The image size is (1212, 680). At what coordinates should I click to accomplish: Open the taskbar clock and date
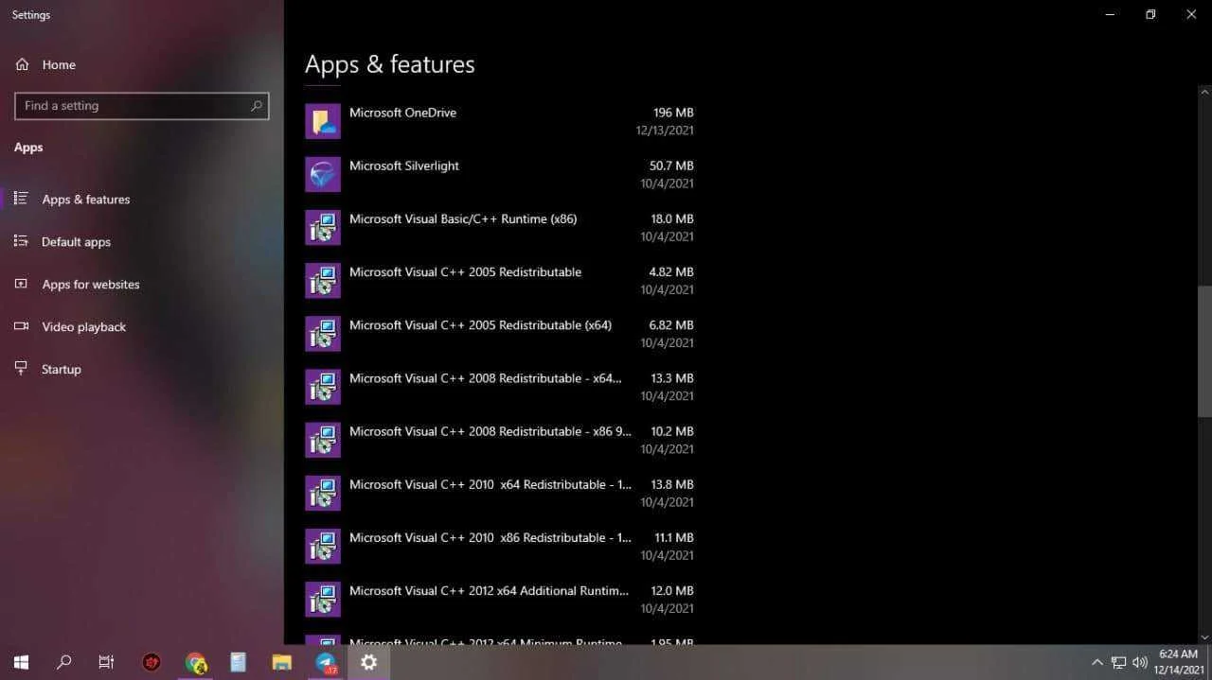[1179, 662]
